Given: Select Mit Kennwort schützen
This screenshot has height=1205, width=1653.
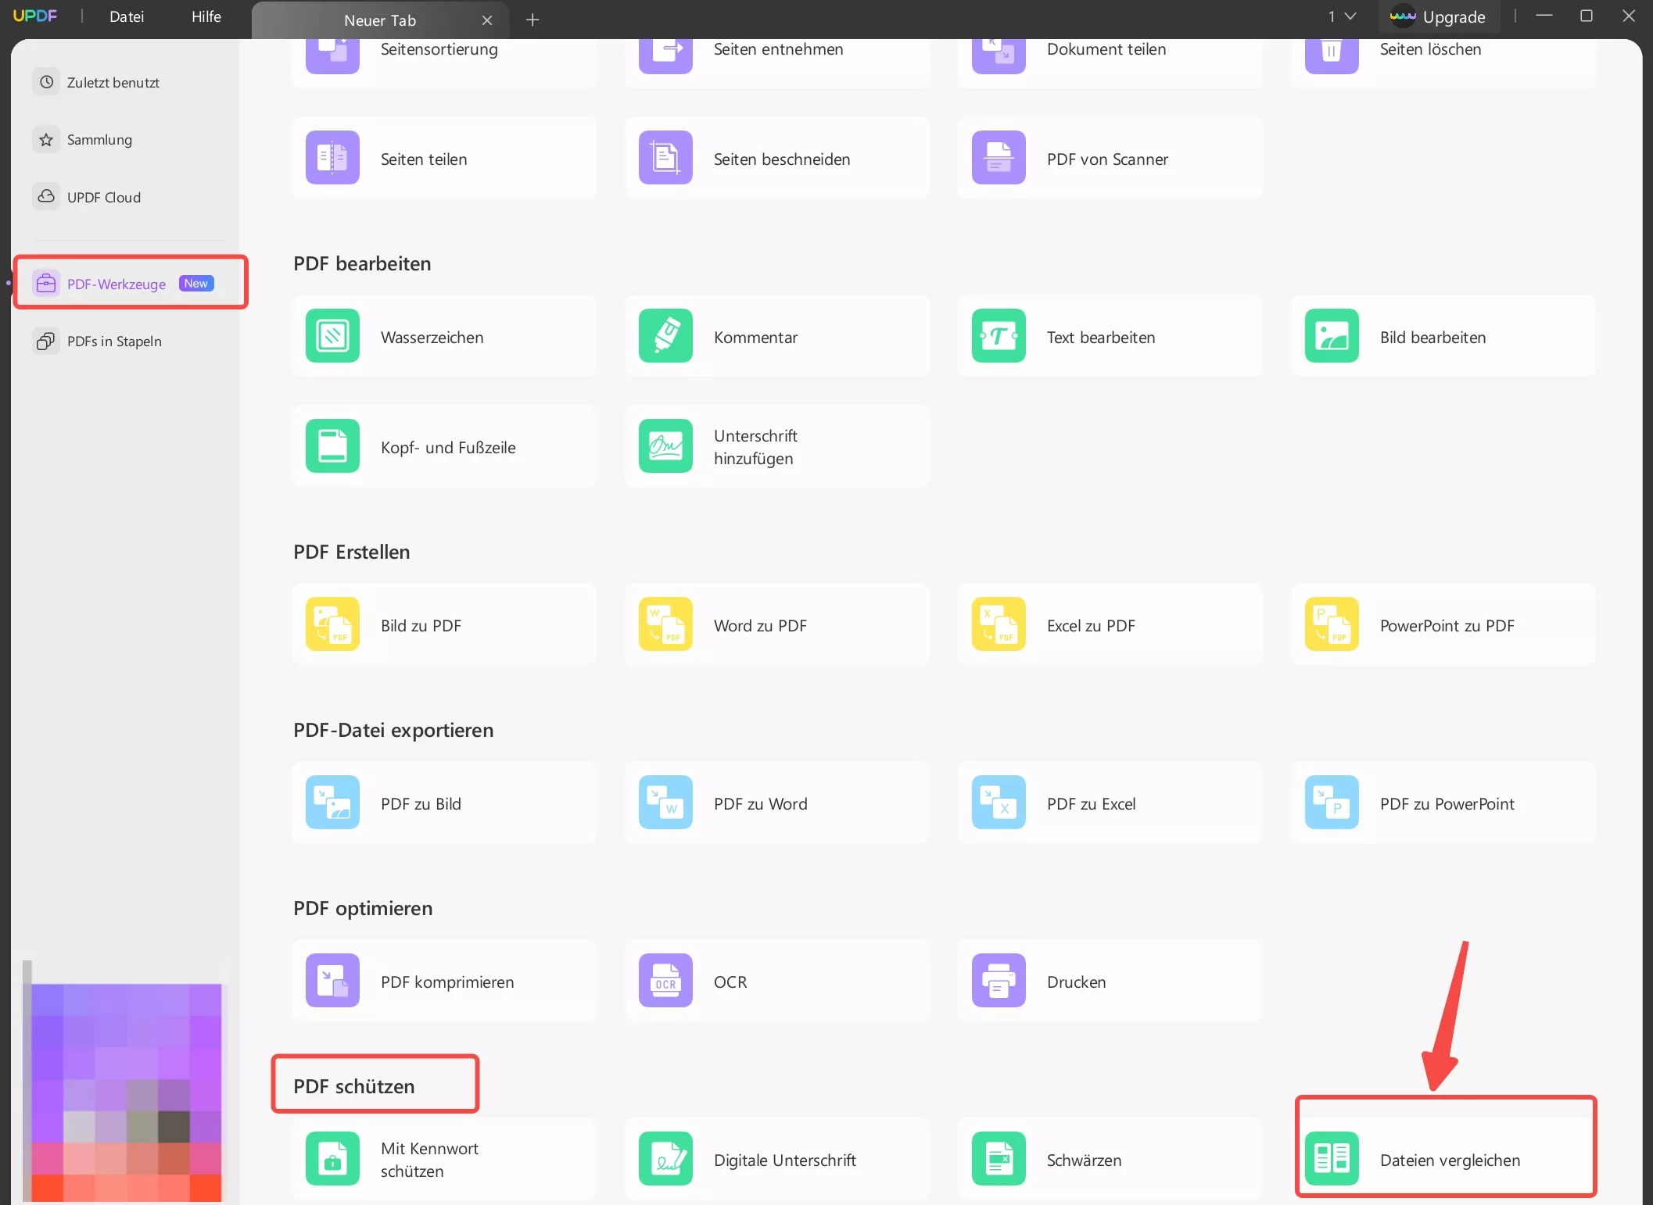Looking at the screenshot, I should (443, 1160).
